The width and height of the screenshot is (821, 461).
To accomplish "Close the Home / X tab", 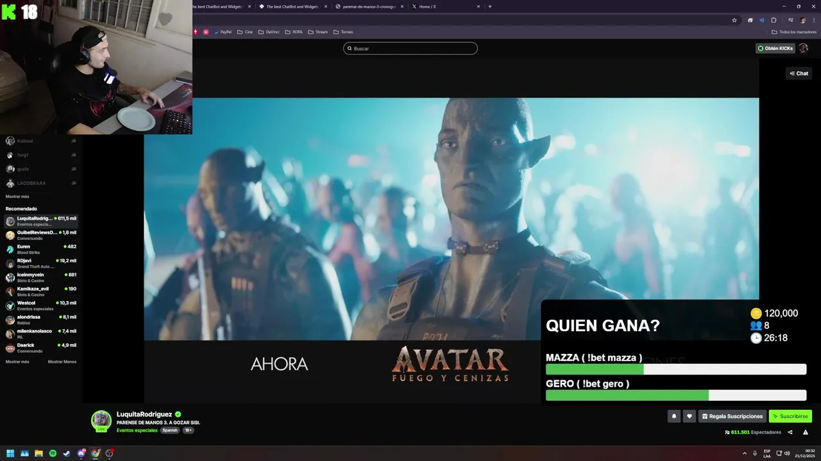I will [x=478, y=6].
